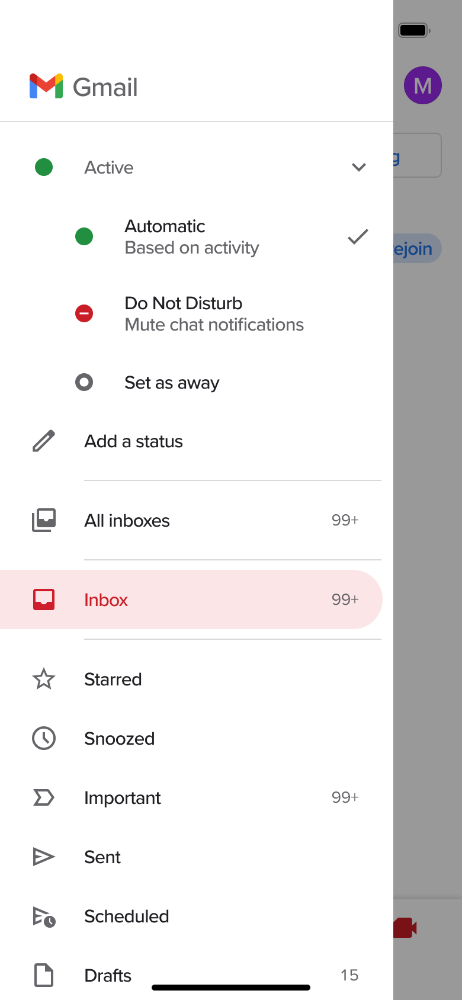
Task: Tap the Important label marker icon
Action: 44,797
